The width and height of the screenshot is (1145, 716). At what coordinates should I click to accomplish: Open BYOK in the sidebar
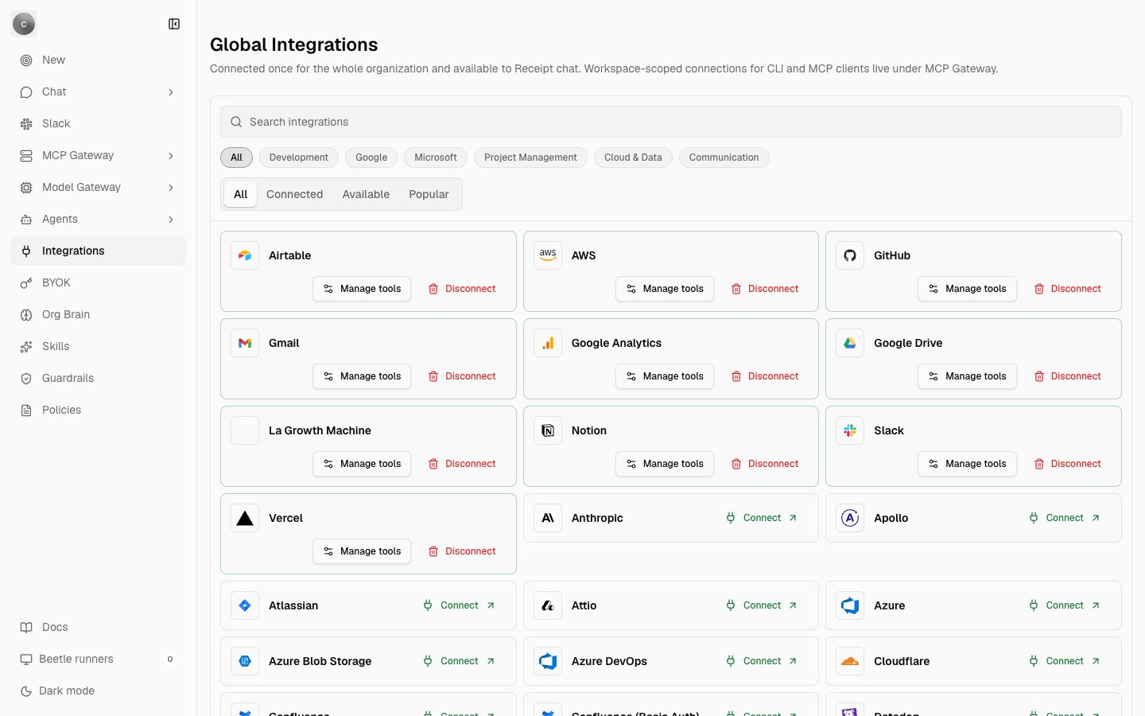[x=98, y=282]
